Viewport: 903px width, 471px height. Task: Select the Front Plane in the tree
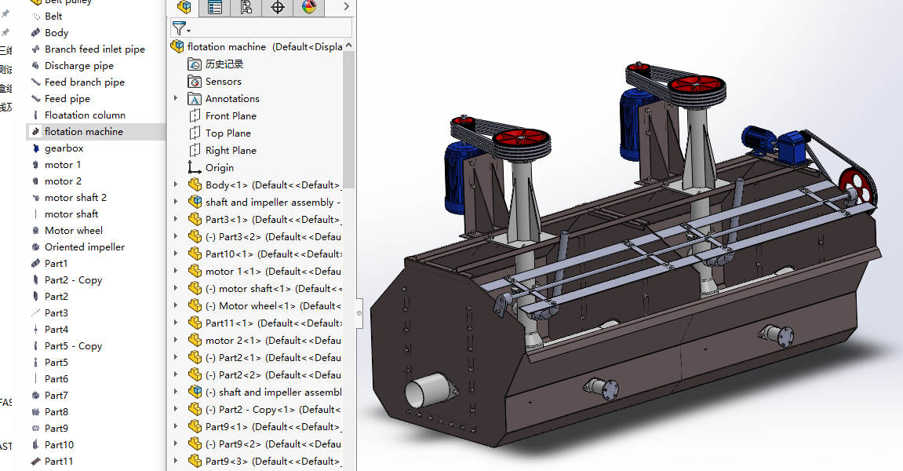(231, 116)
